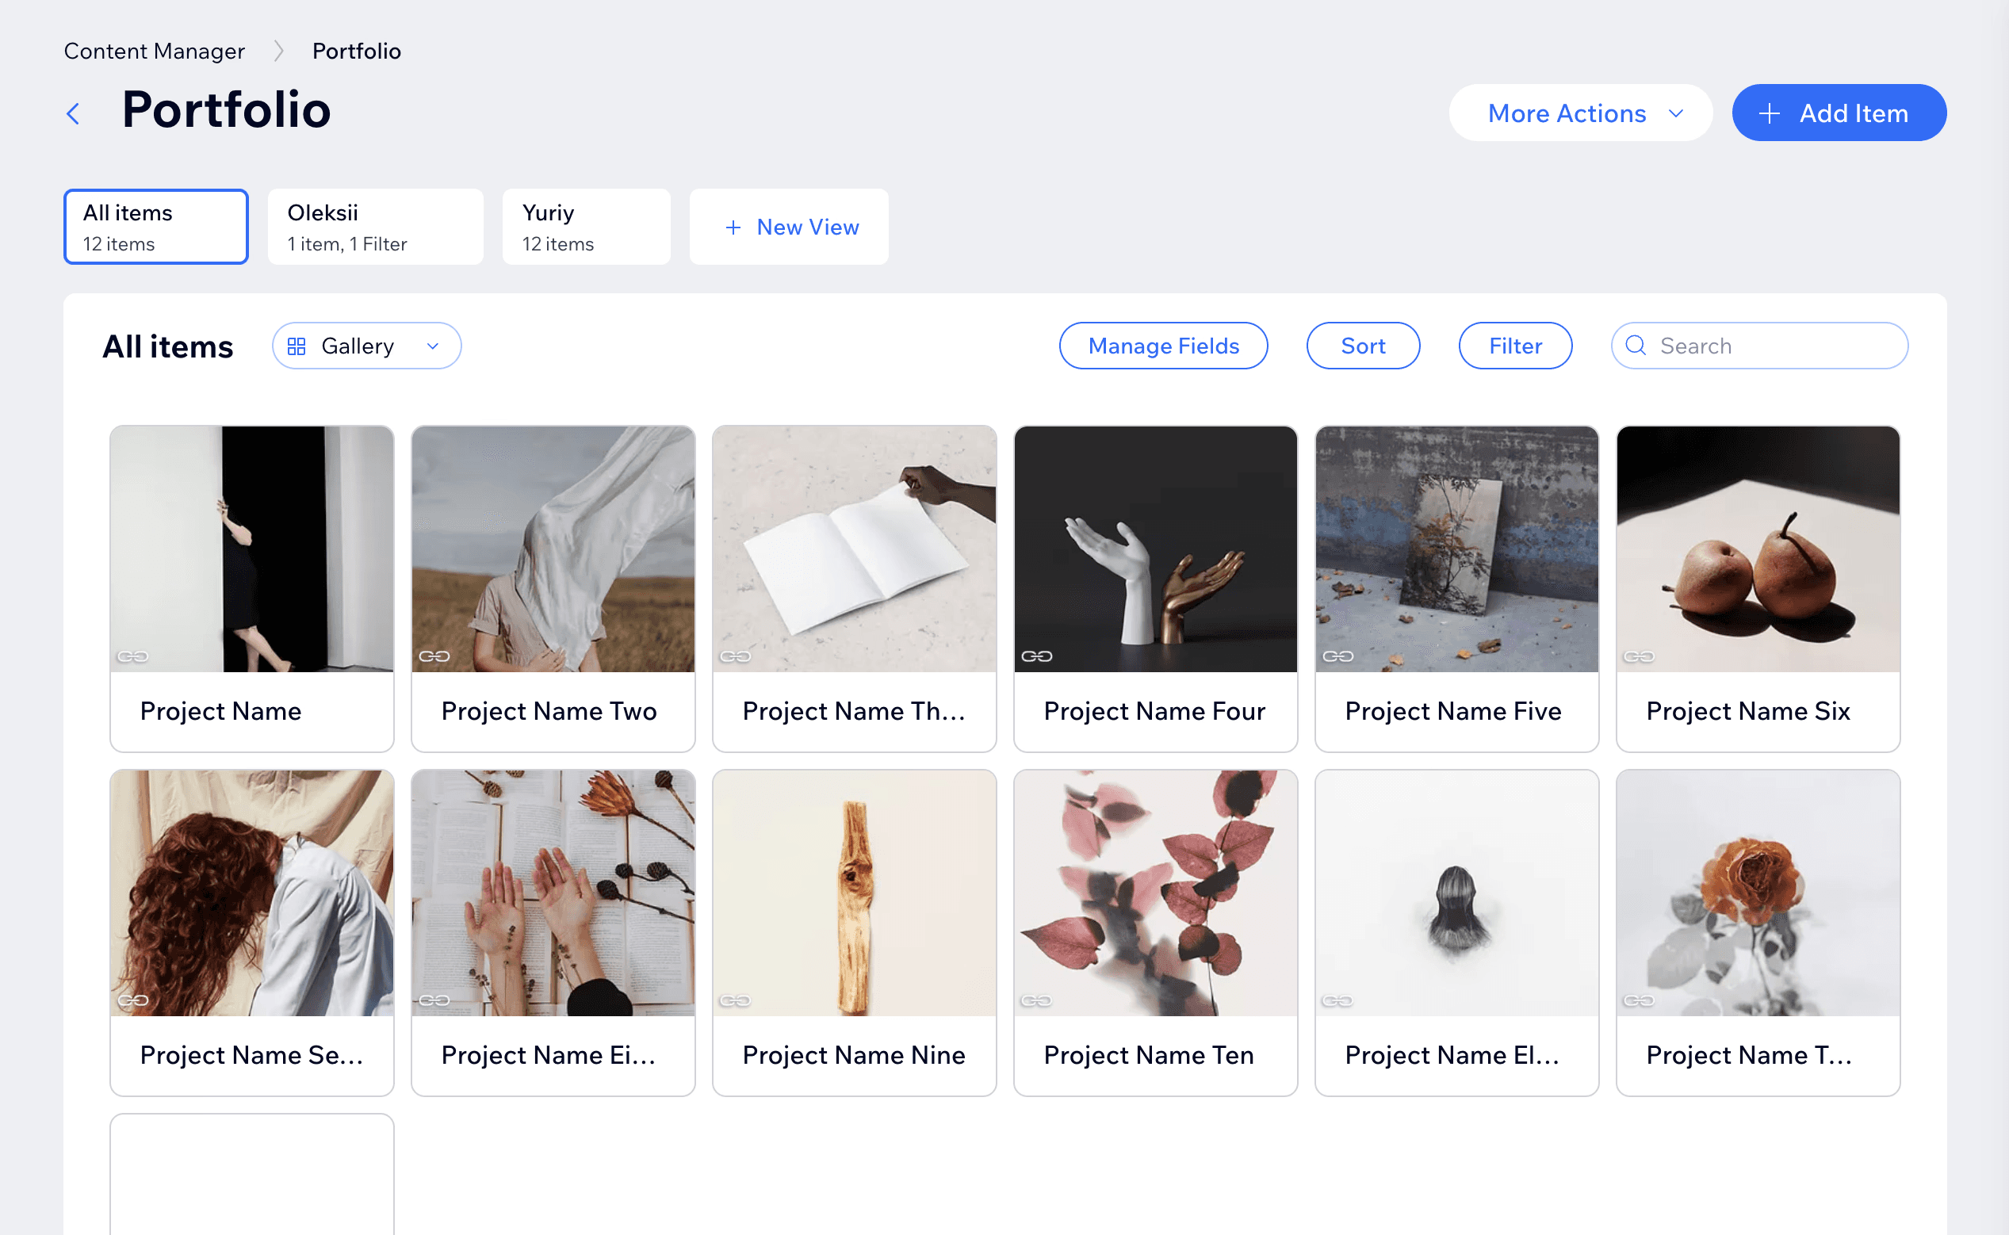Click the chevron arrow in More Actions
The width and height of the screenshot is (2009, 1235).
pos(1676,113)
